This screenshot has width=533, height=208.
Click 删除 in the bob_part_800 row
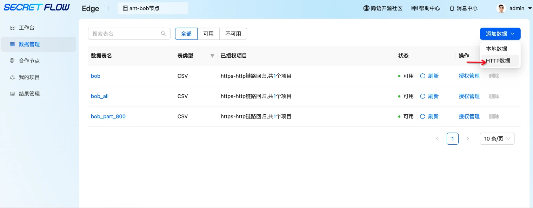[494, 116]
